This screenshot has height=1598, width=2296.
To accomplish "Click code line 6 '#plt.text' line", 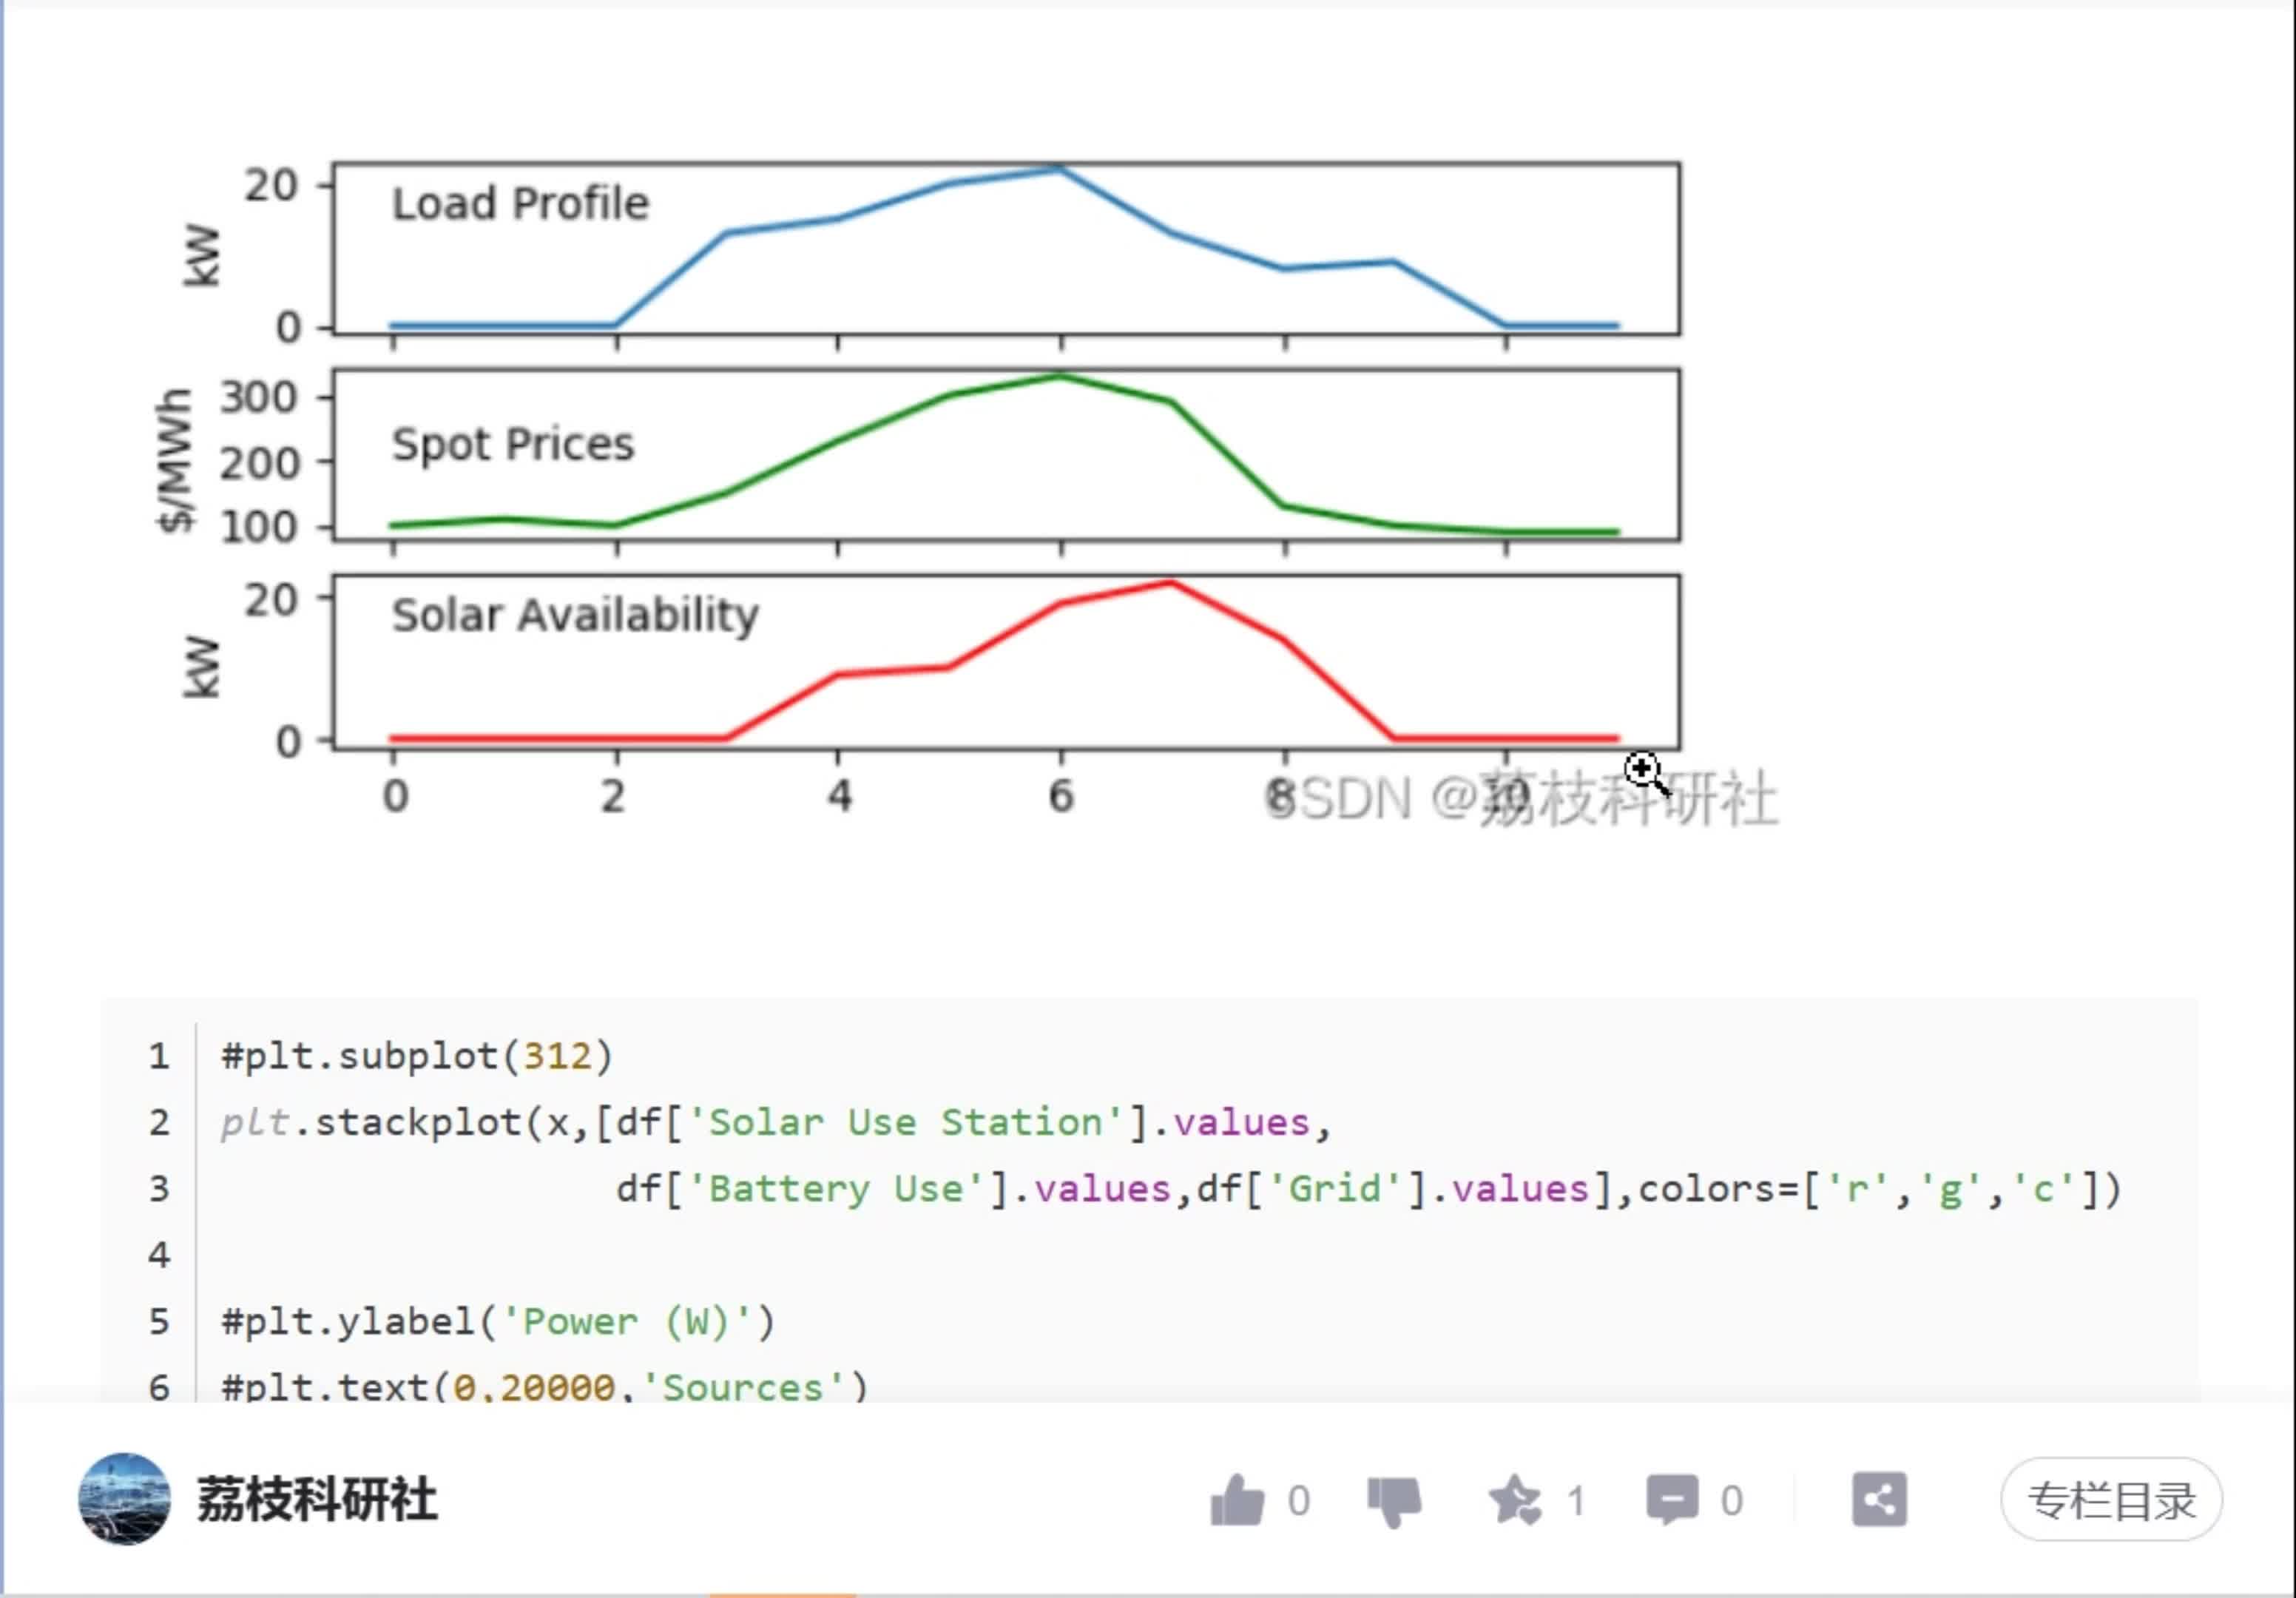I will (x=545, y=1386).
